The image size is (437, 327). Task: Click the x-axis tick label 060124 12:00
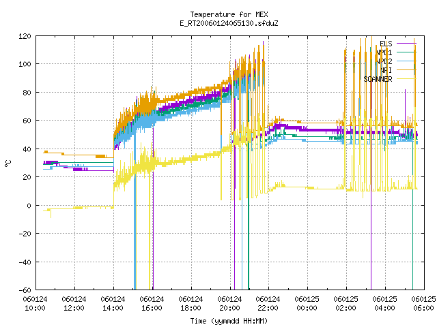tap(74, 304)
